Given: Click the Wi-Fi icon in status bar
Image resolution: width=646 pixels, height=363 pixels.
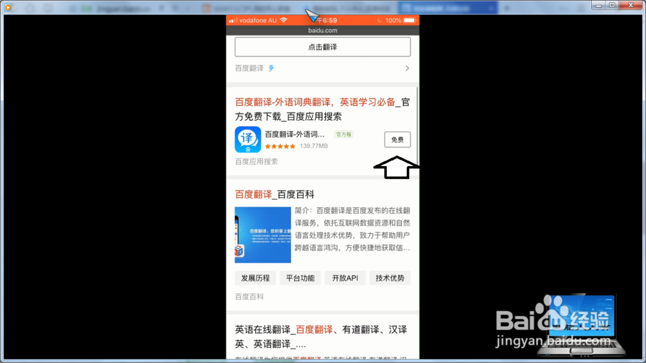Looking at the screenshot, I should click(284, 20).
